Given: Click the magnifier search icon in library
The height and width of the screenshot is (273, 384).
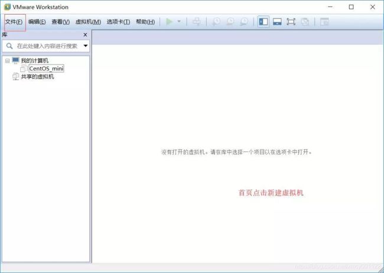Looking at the screenshot, I should click(9, 46).
